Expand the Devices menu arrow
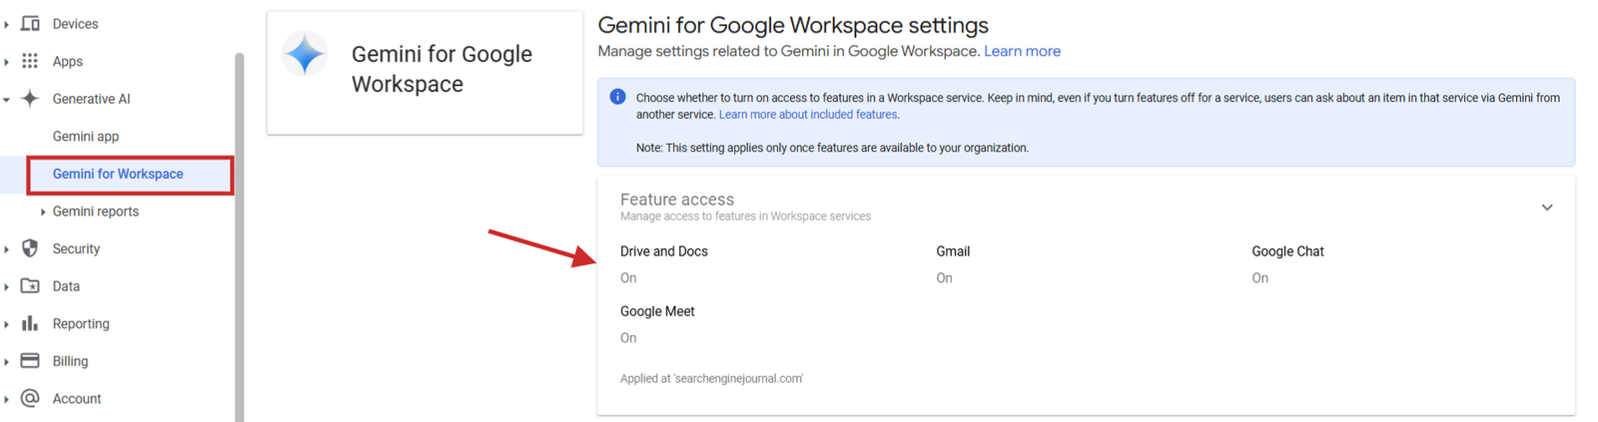Image resolution: width=1598 pixels, height=422 pixels. [x=6, y=24]
